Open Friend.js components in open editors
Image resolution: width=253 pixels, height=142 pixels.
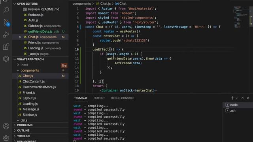pos(40,43)
